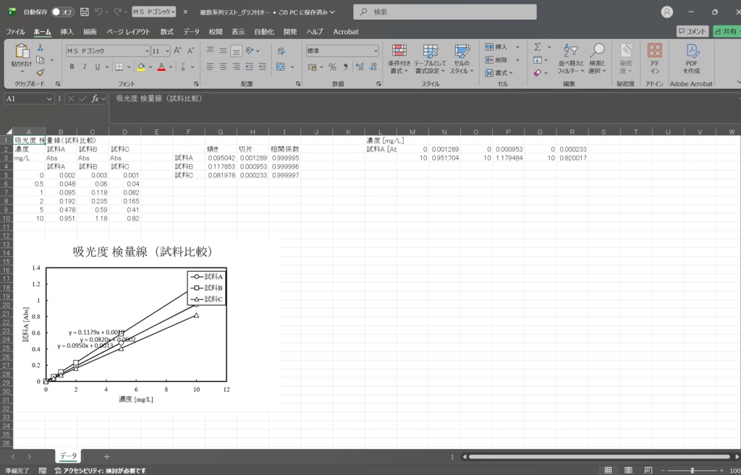Toggle the 自動保存 AutoSave switch
Viewport: 741px width, 475px height.
63,12
